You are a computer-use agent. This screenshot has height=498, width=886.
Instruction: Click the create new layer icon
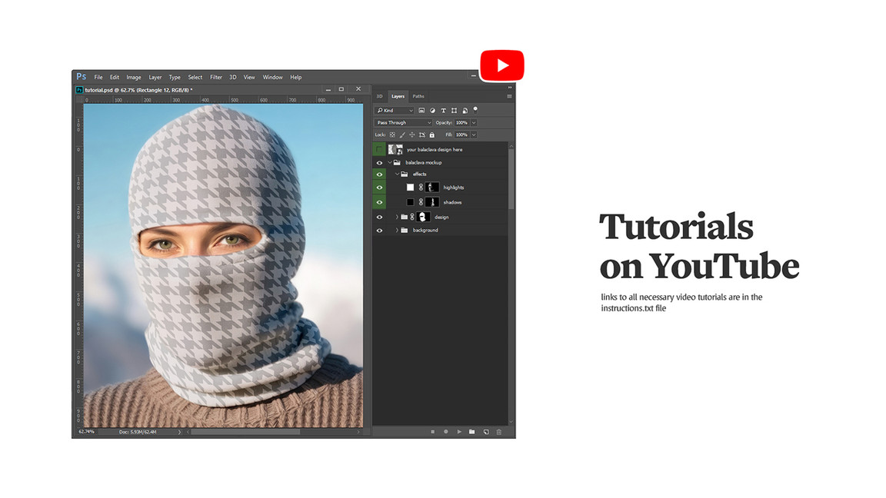pyautogui.click(x=486, y=431)
